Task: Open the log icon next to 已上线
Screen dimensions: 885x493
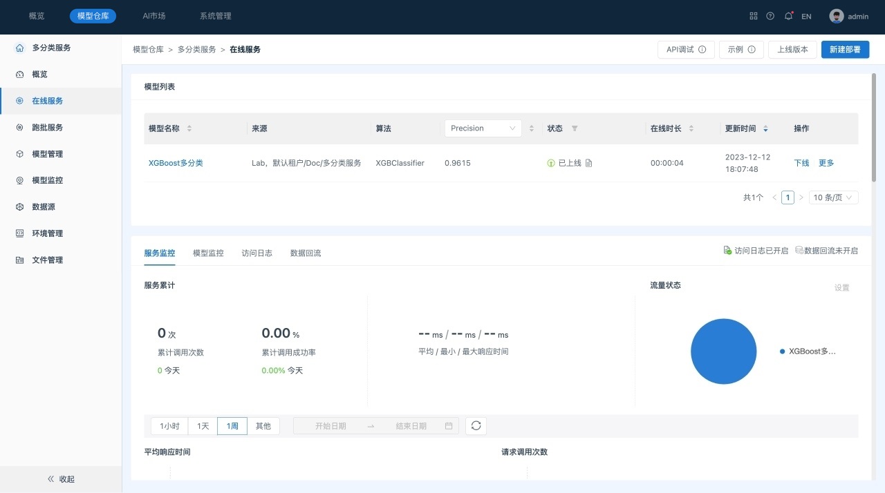Action: point(589,164)
